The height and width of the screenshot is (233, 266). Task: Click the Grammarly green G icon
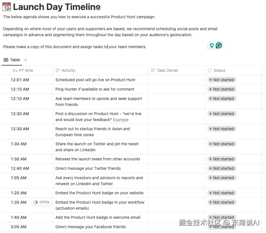(x=219, y=46)
